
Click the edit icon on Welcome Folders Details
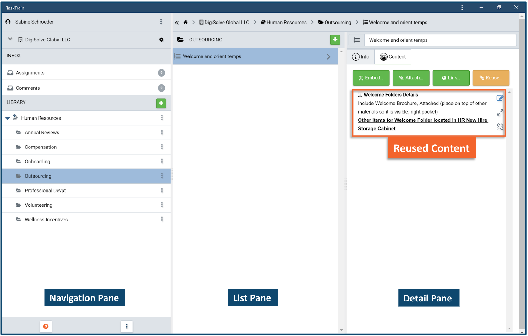(500, 98)
